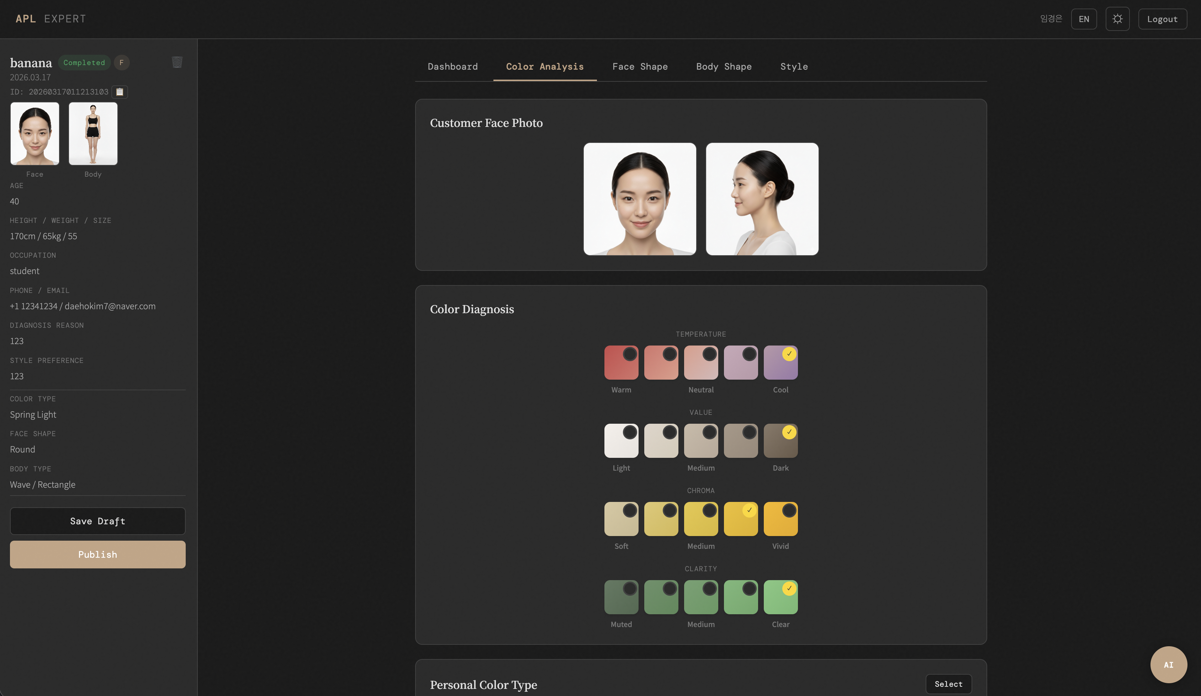Image resolution: width=1201 pixels, height=696 pixels.
Task: Pick the Neutral temperature color swatch
Action: point(700,363)
